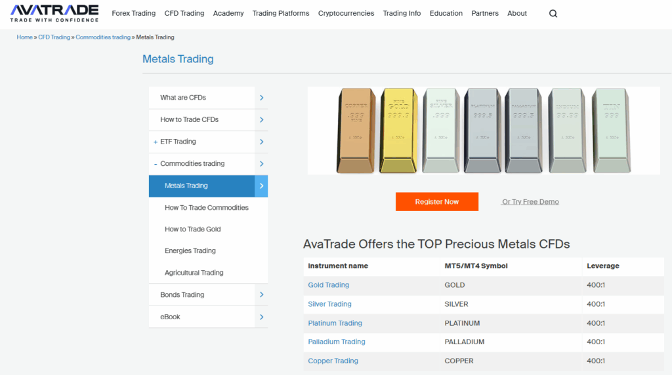The height and width of the screenshot is (375, 672).
Task: Click the platinum bar image
Action: [x=482, y=130]
